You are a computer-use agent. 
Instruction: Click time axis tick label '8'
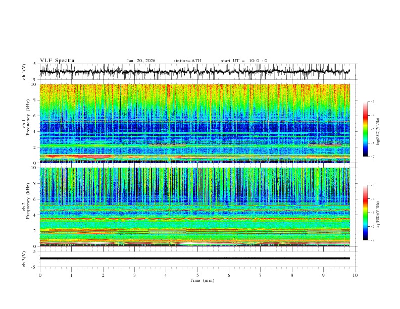point(292,275)
